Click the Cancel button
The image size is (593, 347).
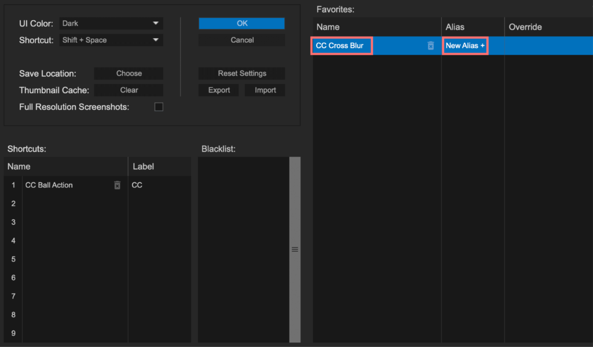pos(241,40)
